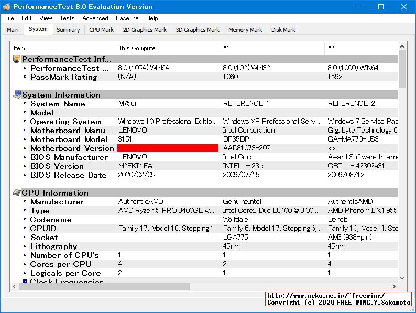Viewport: 416px width, 313px height.
Task: Open the 2D Graphics Mark tab
Action: coord(145,30)
